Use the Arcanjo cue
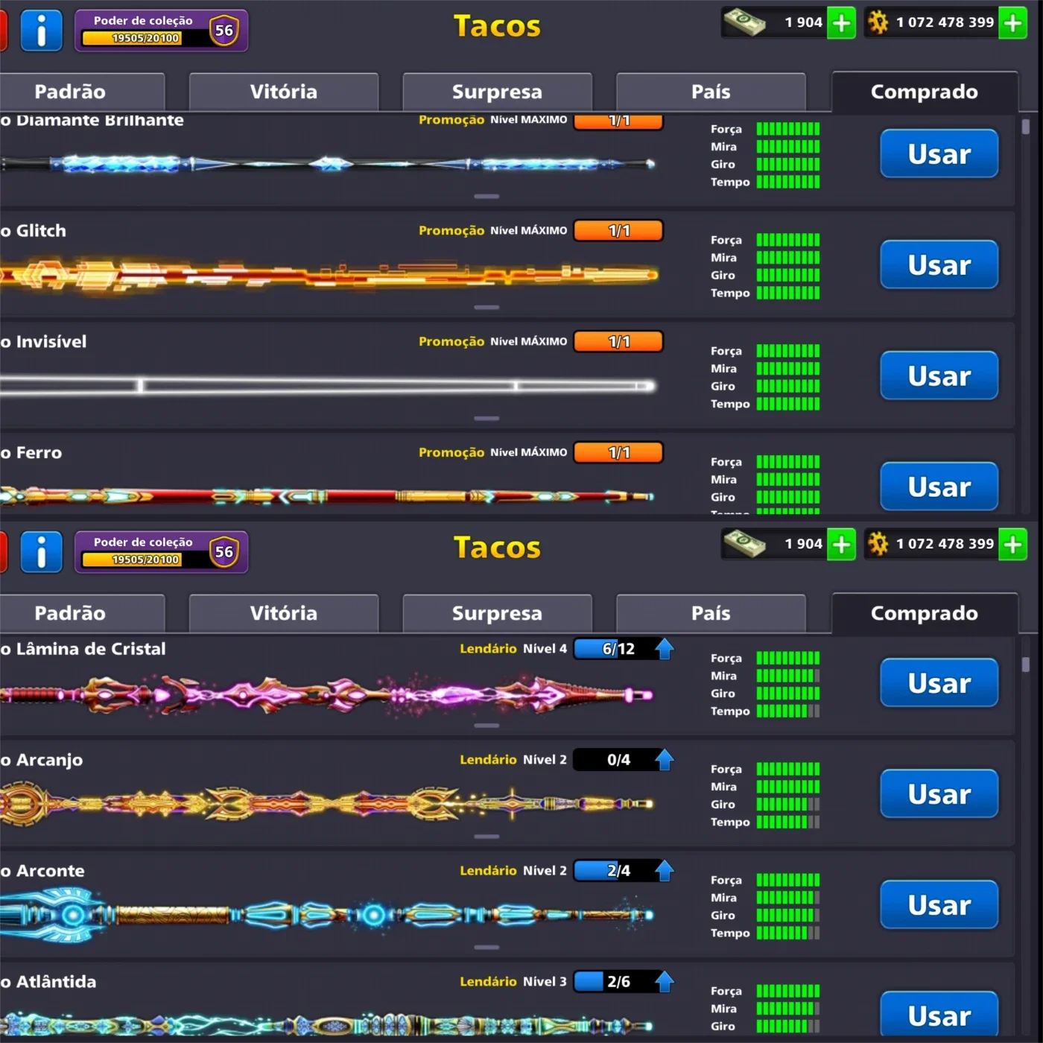 939,793
